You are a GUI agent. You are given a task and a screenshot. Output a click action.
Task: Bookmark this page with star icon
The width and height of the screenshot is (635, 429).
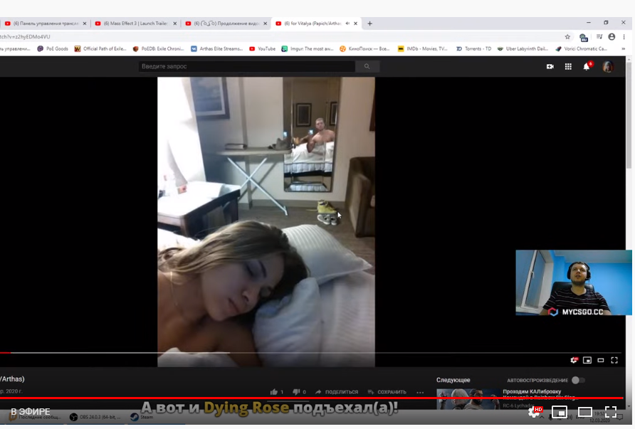(x=567, y=37)
